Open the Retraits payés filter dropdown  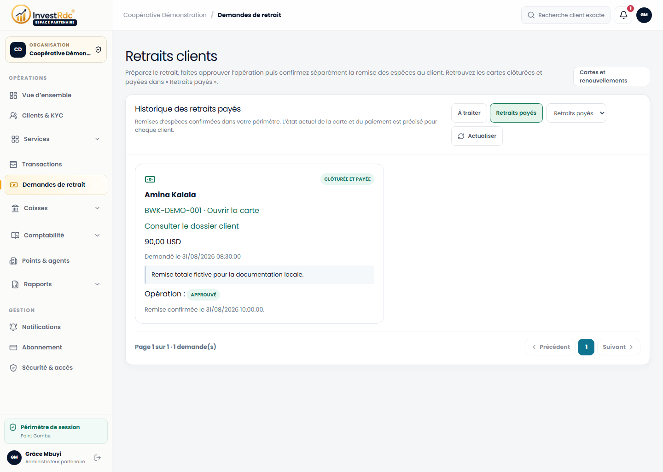[x=576, y=113]
